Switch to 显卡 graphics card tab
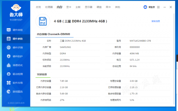Screen dimensions: 178x111 69,7
